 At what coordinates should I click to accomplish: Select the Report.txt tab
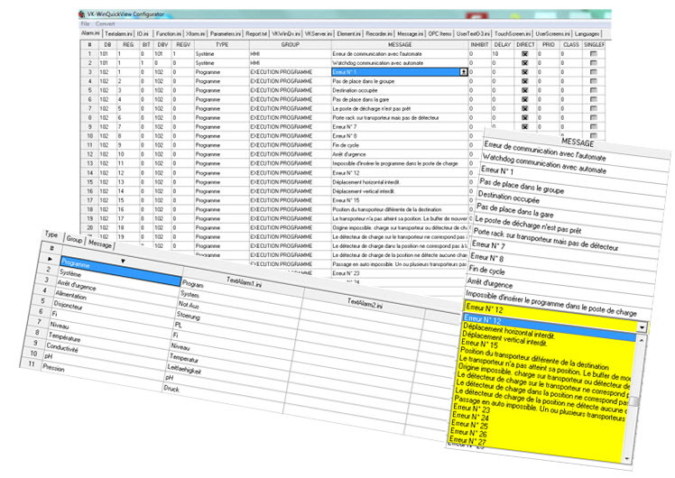click(x=256, y=33)
